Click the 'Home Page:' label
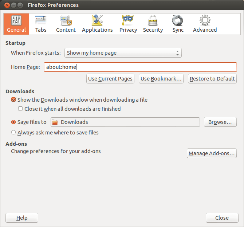The width and height of the screenshot is (244, 227). coord(25,67)
